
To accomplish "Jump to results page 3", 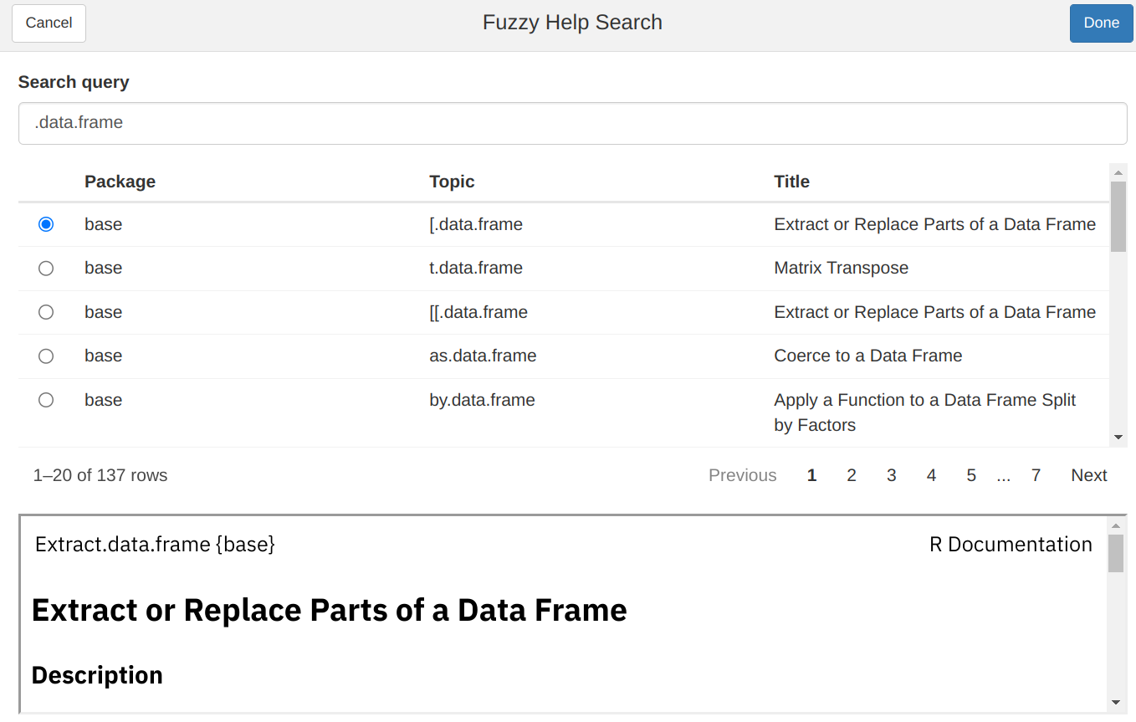I will (x=891, y=475).
